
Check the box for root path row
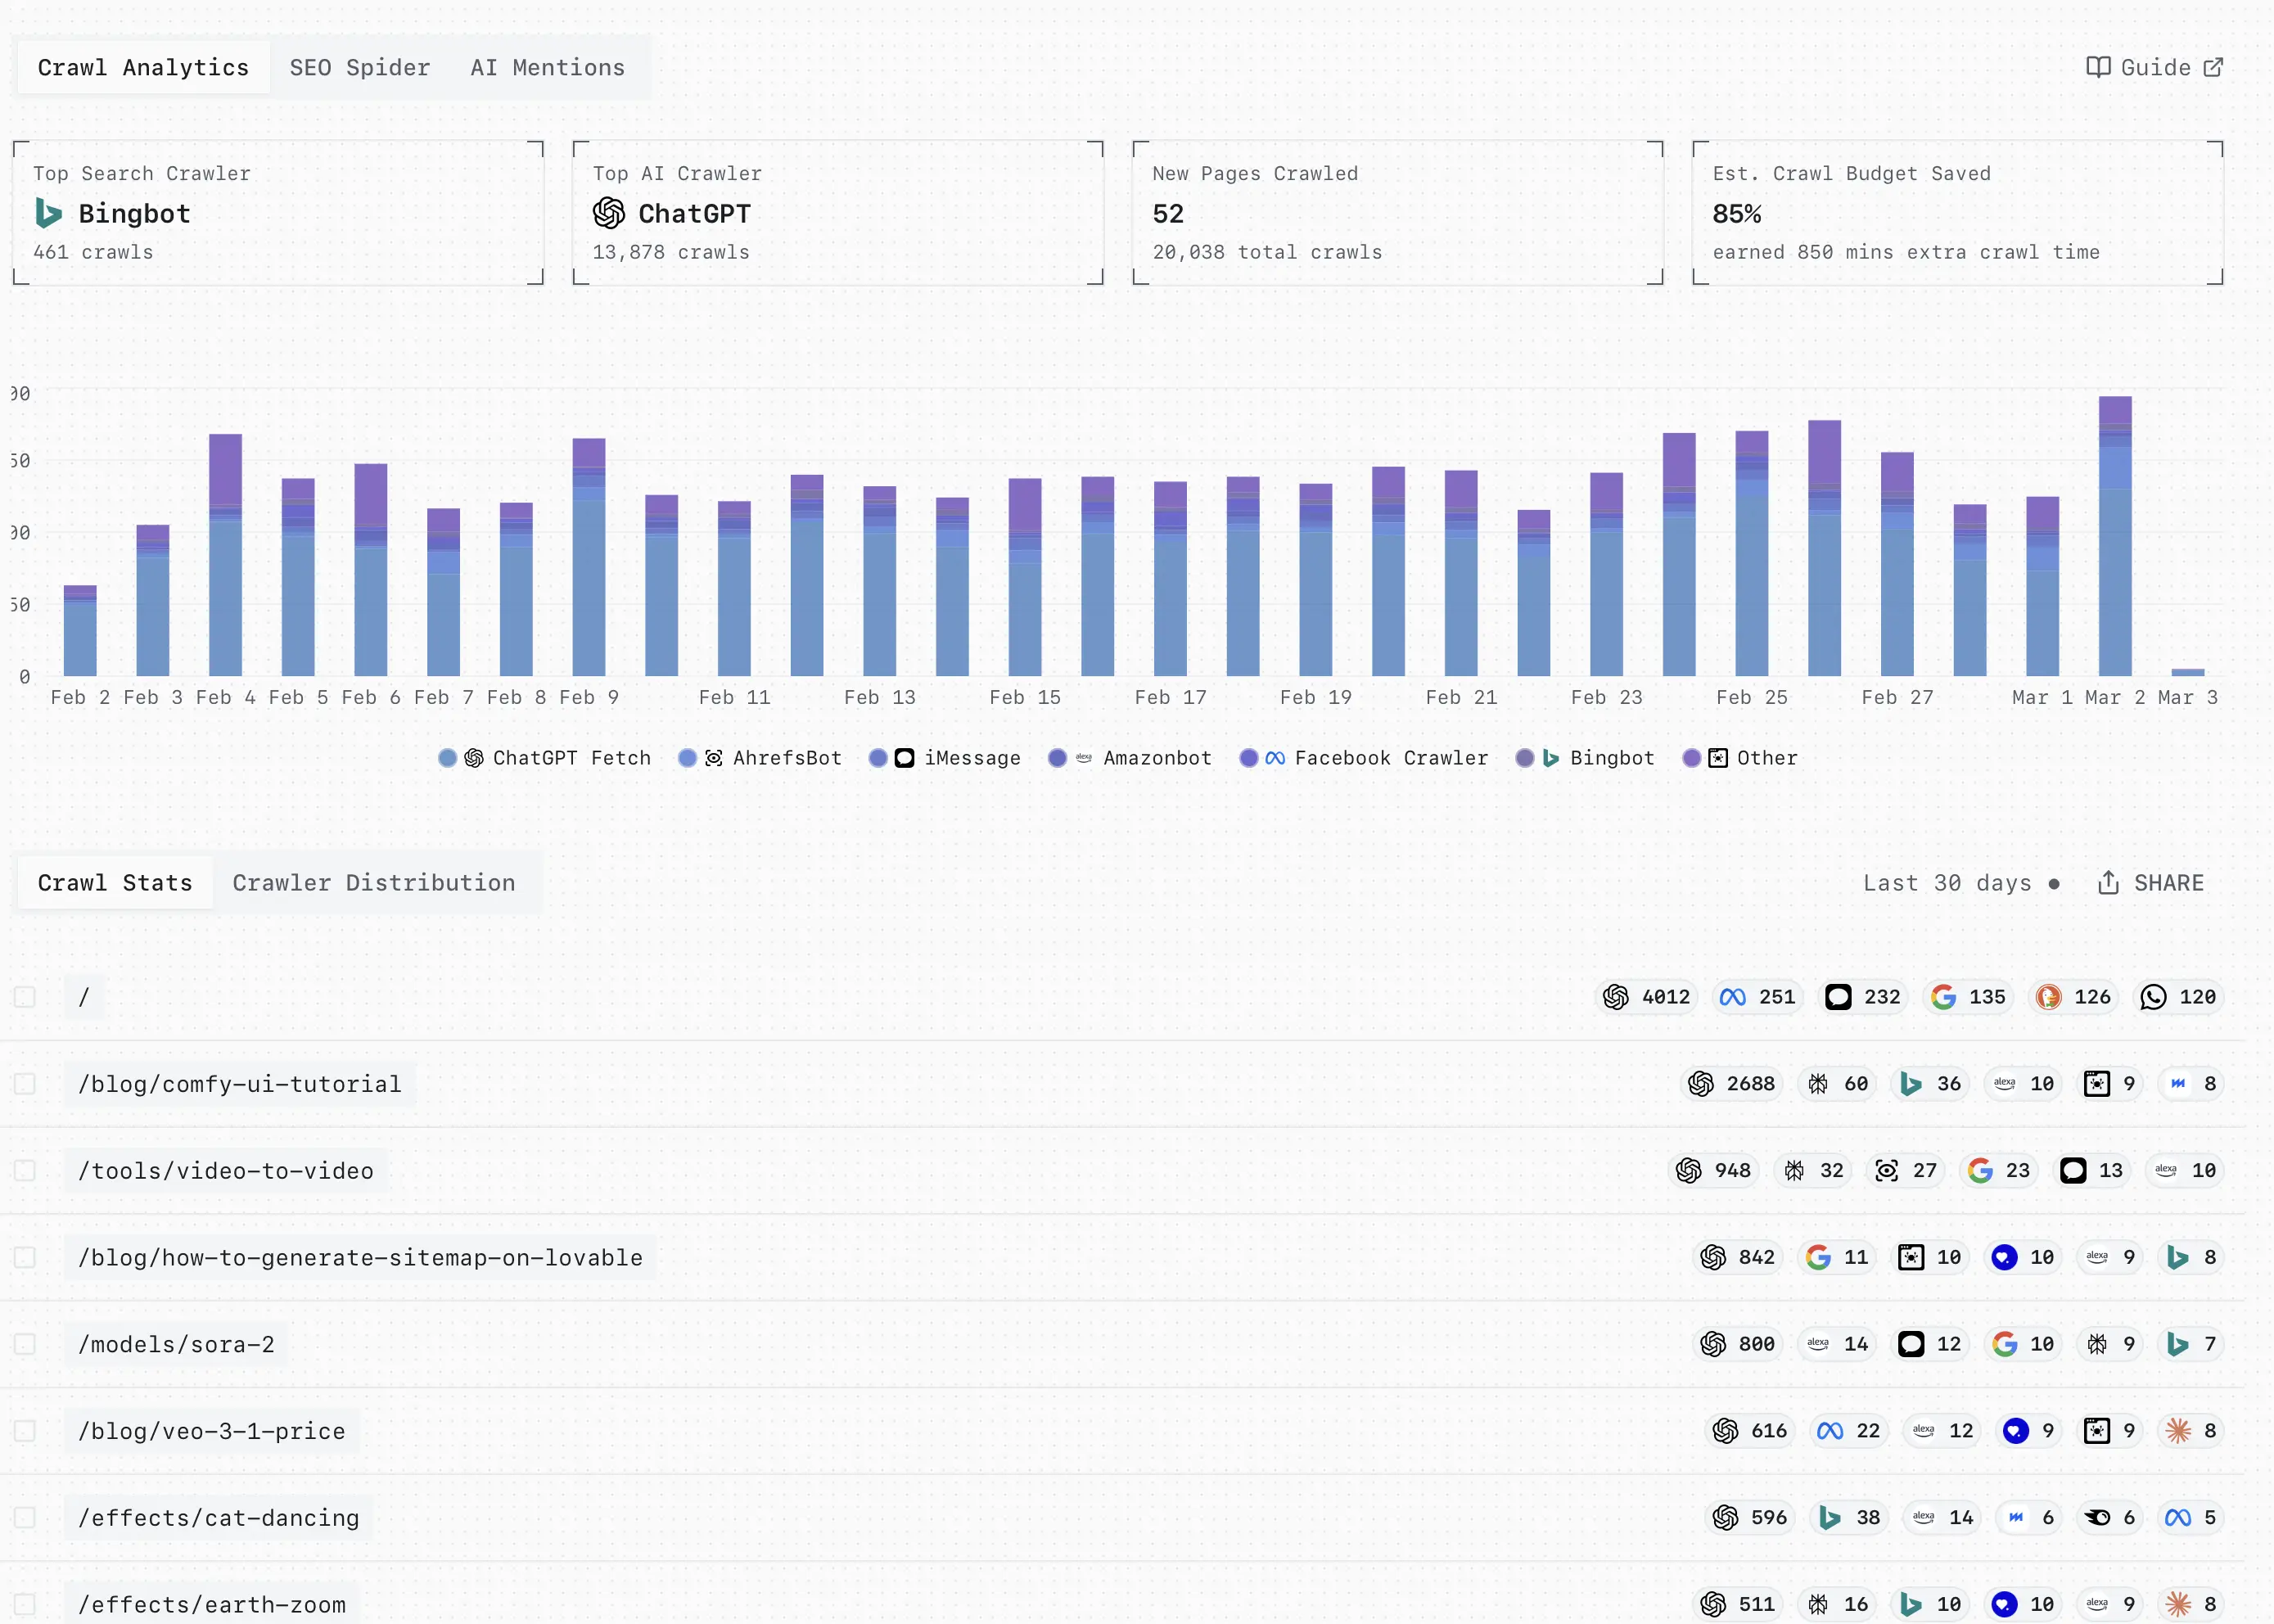(x=25, y=997)
